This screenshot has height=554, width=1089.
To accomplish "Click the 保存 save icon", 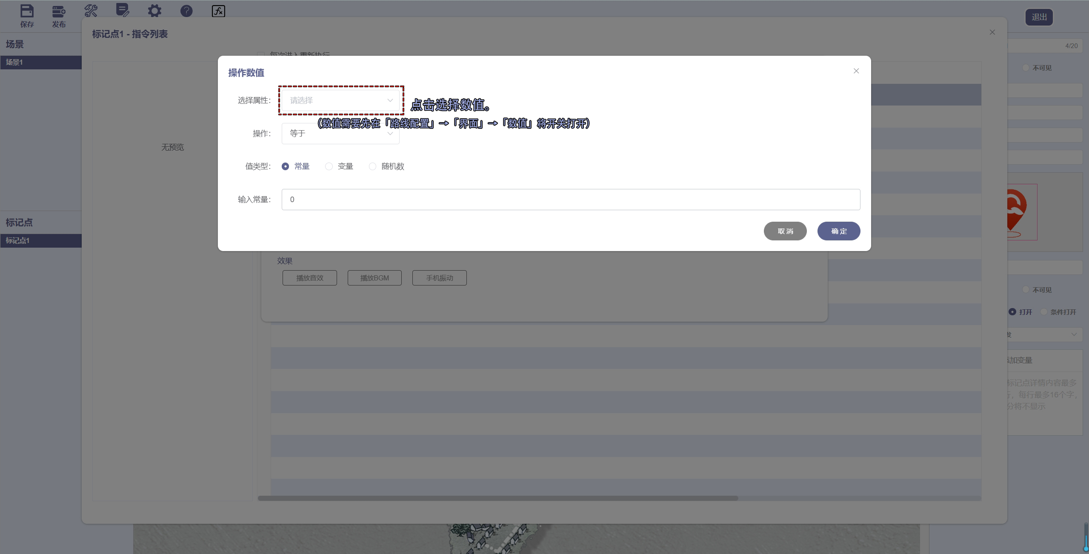I will click(x=27, y=11).
